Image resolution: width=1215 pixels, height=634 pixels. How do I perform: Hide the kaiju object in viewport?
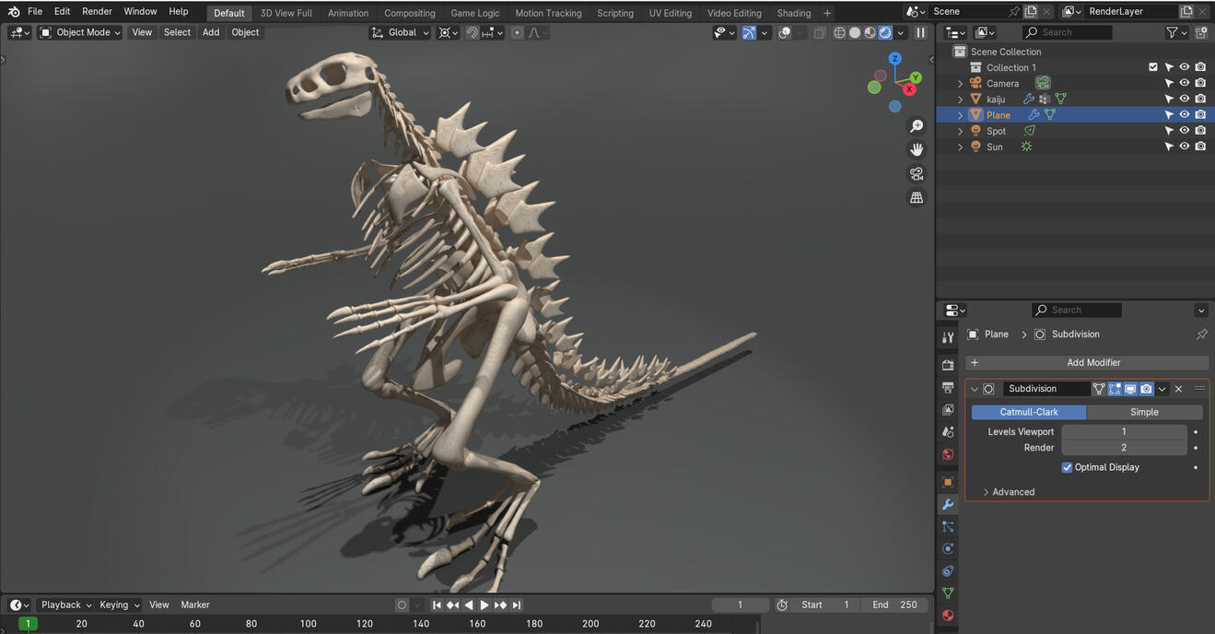tap(1185, 99)
